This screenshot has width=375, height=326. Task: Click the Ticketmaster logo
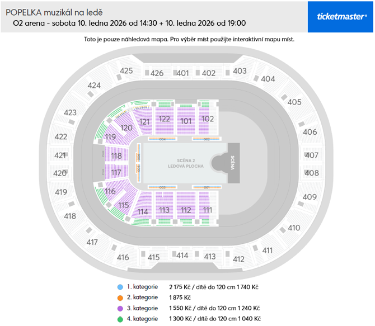[341, 16]
